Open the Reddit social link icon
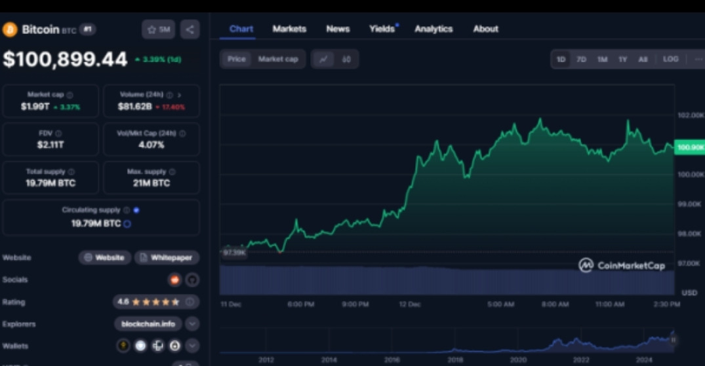Screen dimensions: 705x366 tap(174, 280)
